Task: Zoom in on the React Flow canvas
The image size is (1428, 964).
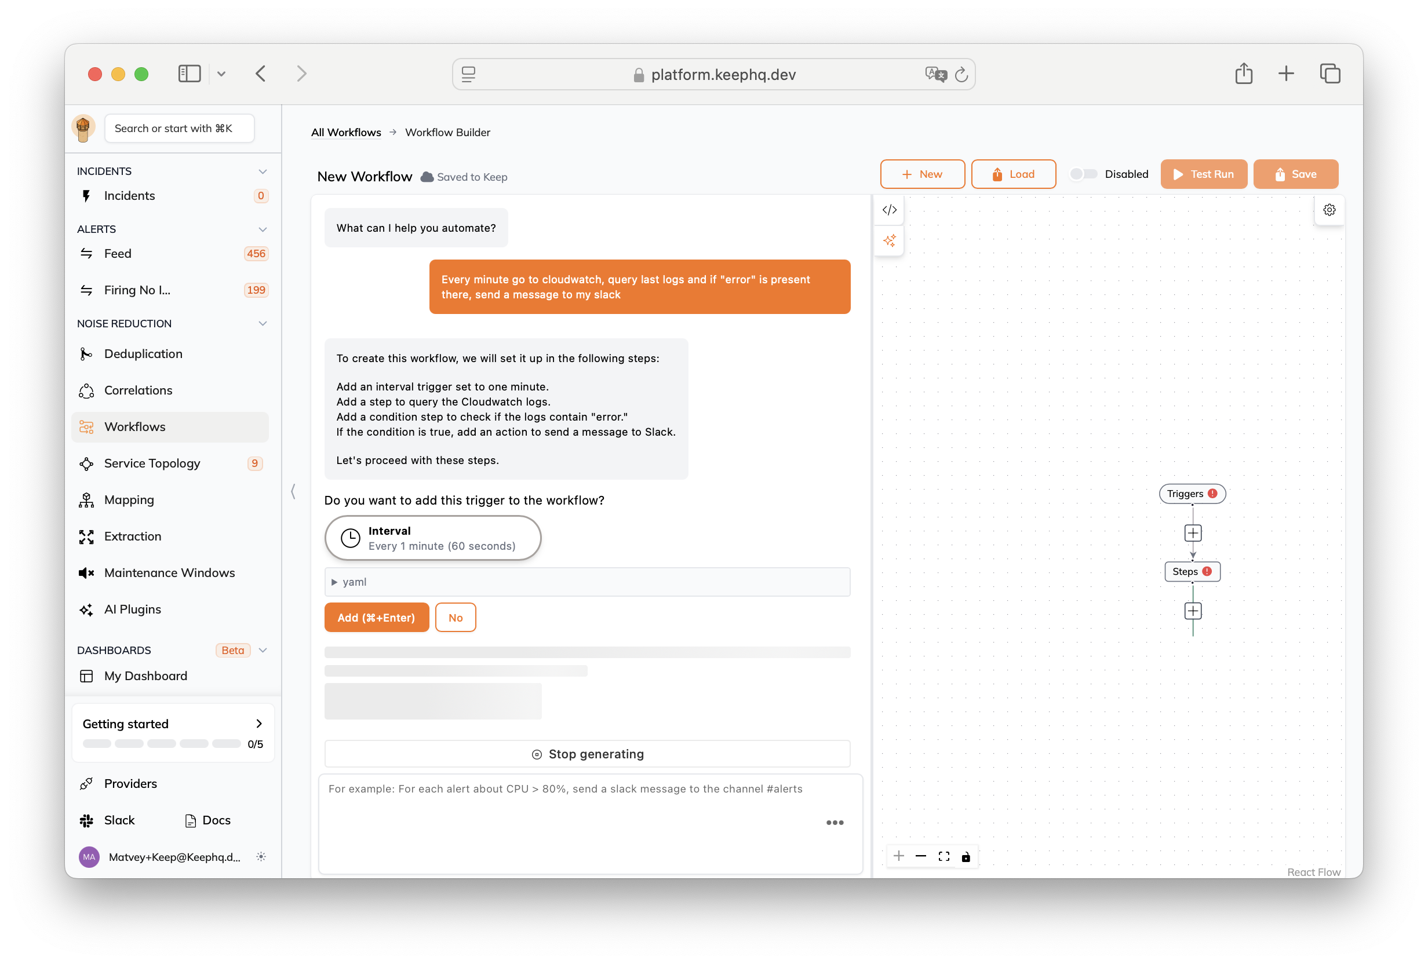Action: pyautogui.click(x=898, y=856)
